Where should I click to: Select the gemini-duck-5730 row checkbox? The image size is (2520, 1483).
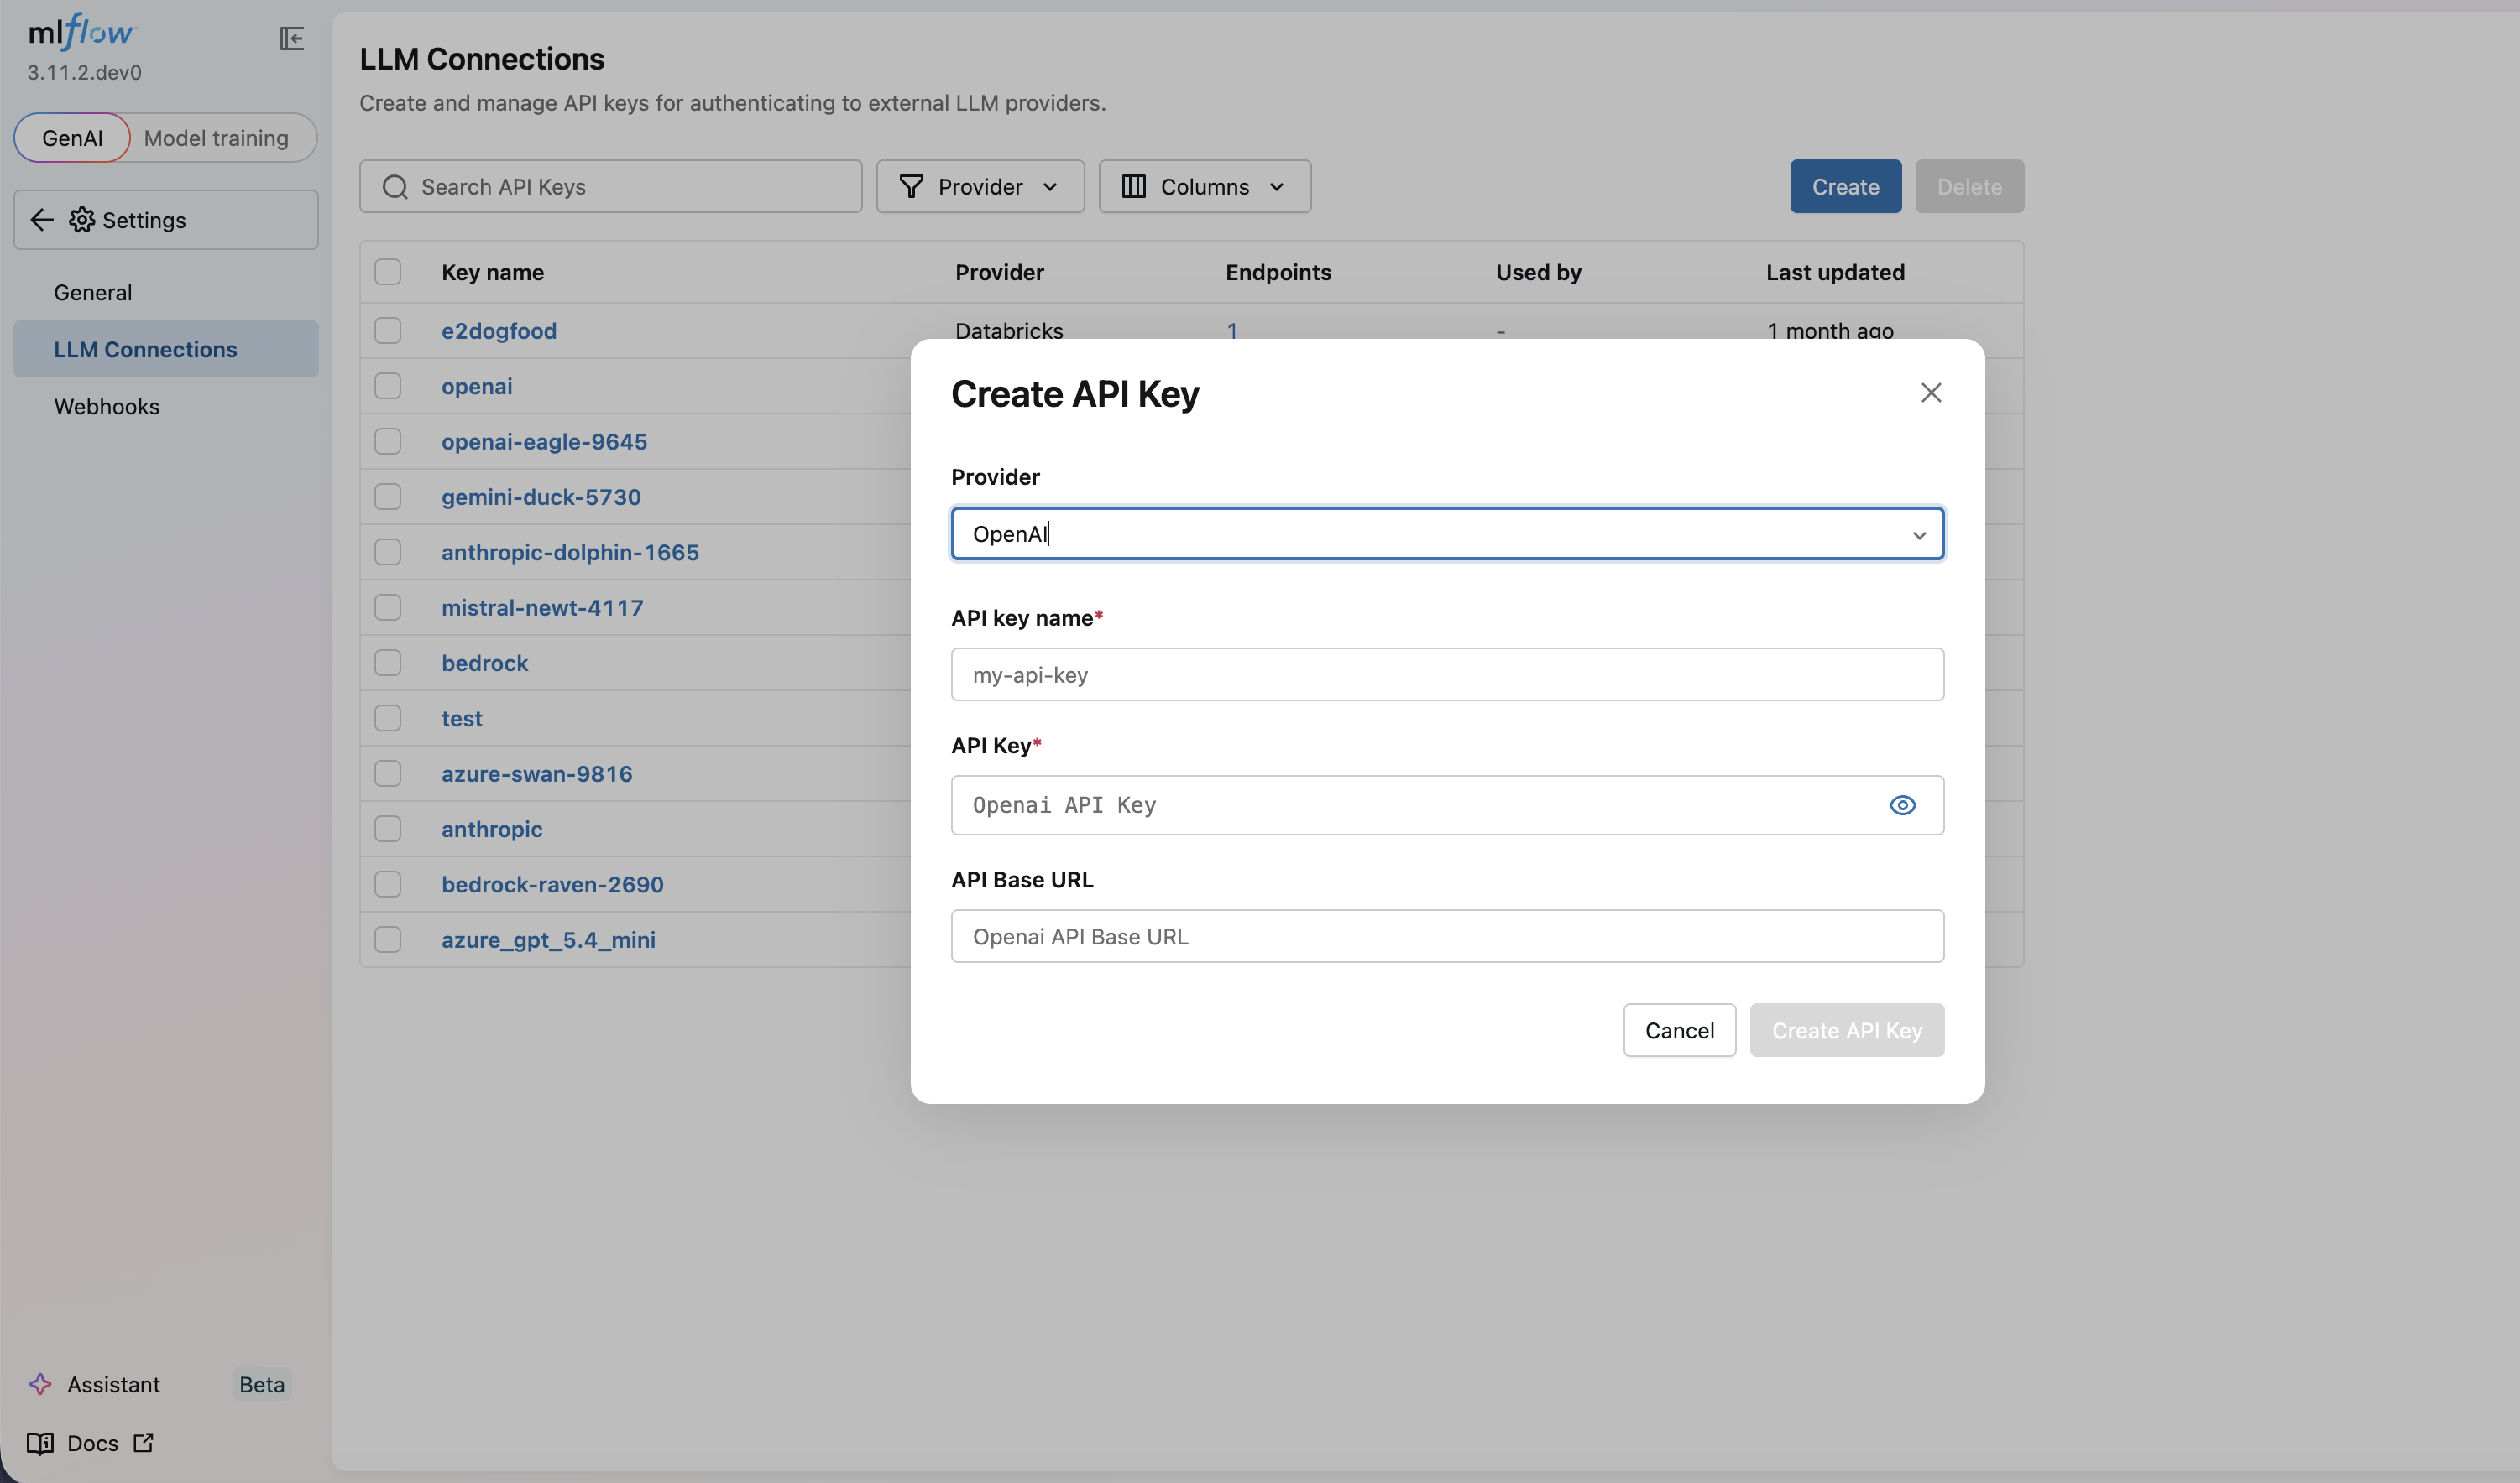tap(388, 497)
